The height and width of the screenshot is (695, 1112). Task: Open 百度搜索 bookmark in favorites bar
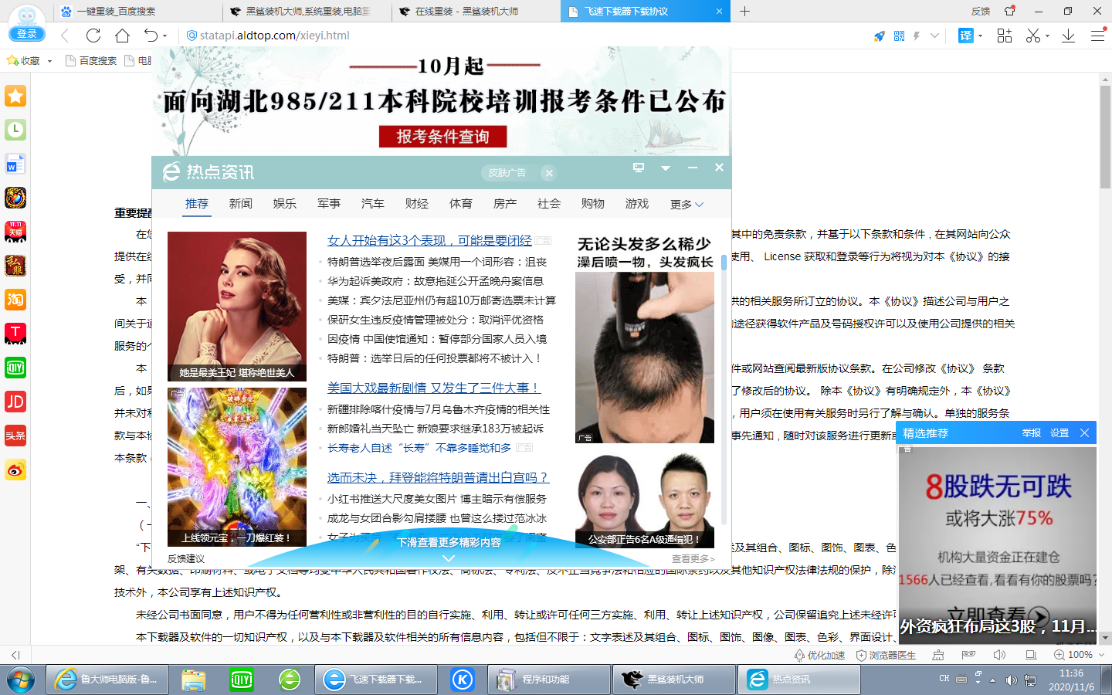[x=91, y=61]
